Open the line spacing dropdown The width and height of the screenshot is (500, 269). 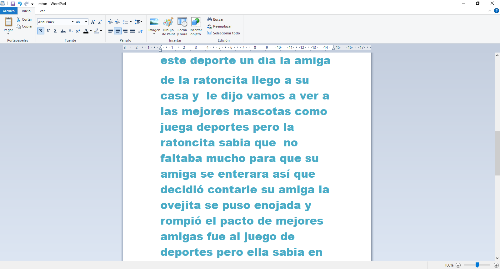pyautogui.click(x=138, y=22)
